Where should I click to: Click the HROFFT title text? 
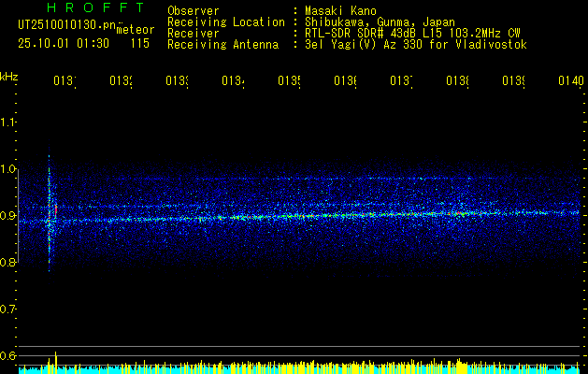point(95,7)
